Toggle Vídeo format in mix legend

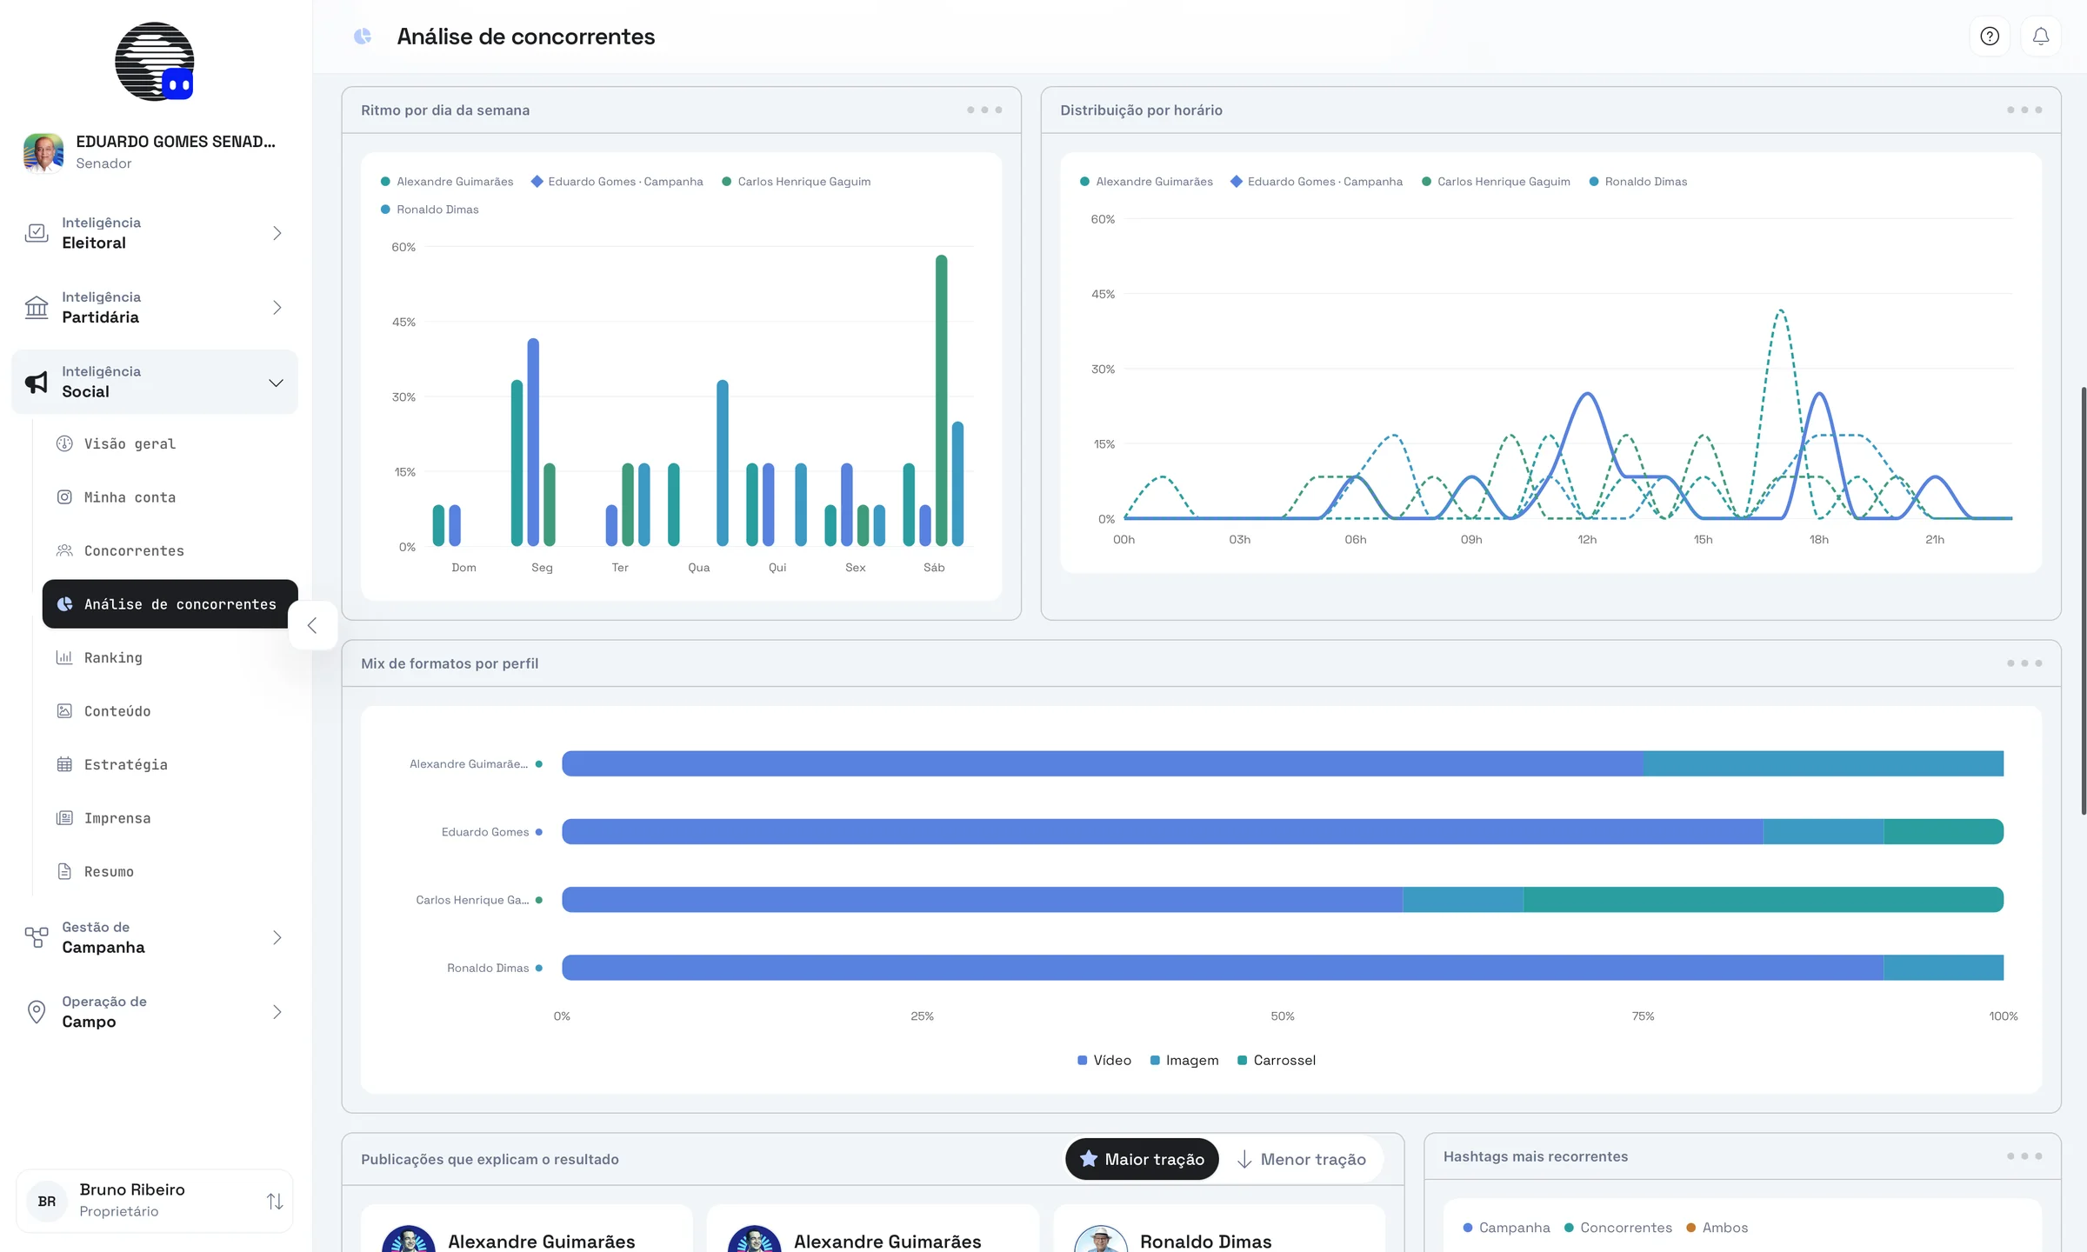click(1104, 1060)
